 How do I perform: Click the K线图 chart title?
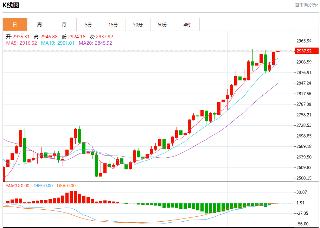11,5
